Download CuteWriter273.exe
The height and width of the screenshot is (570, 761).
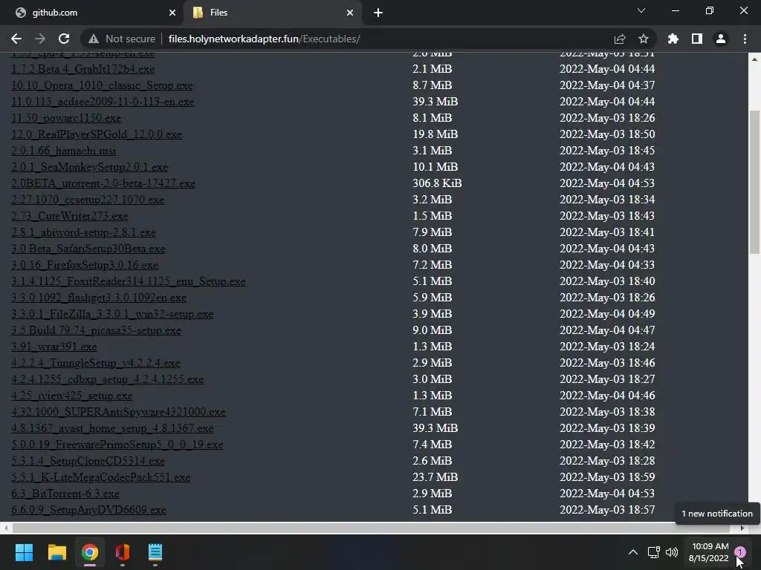pyautogui.click(x=69, y=216)
